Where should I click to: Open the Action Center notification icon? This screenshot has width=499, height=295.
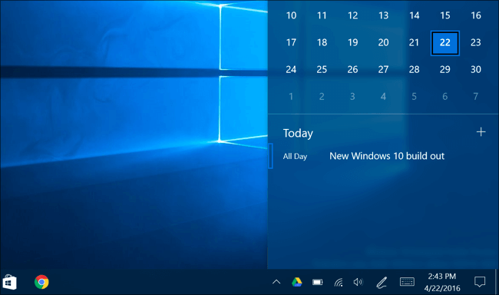[480, 282]
